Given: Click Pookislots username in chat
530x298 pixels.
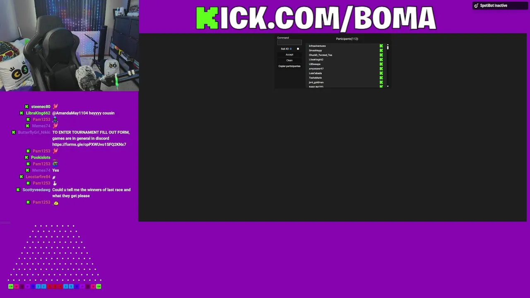Looking at the screenshot, I should point(41,158).
